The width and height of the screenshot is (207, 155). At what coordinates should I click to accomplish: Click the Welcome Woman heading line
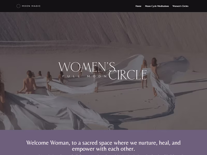point(103,143)
